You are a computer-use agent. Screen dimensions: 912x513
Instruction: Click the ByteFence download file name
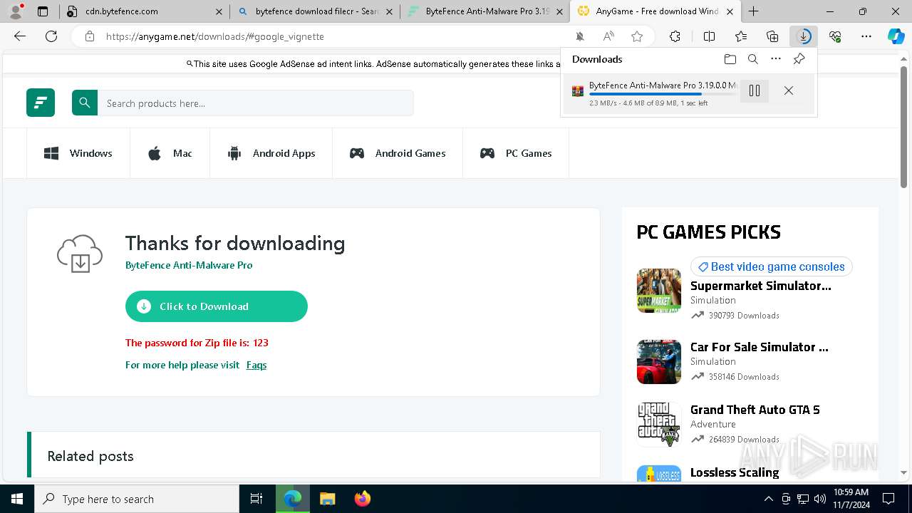pos(663,85)
